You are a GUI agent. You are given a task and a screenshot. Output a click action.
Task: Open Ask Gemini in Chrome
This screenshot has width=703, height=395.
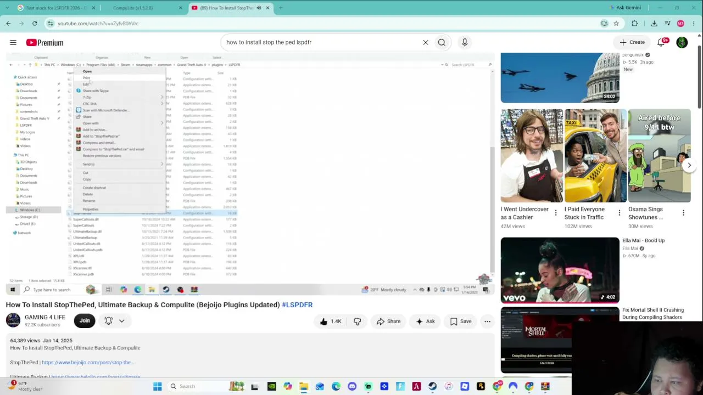click(625, 8)
